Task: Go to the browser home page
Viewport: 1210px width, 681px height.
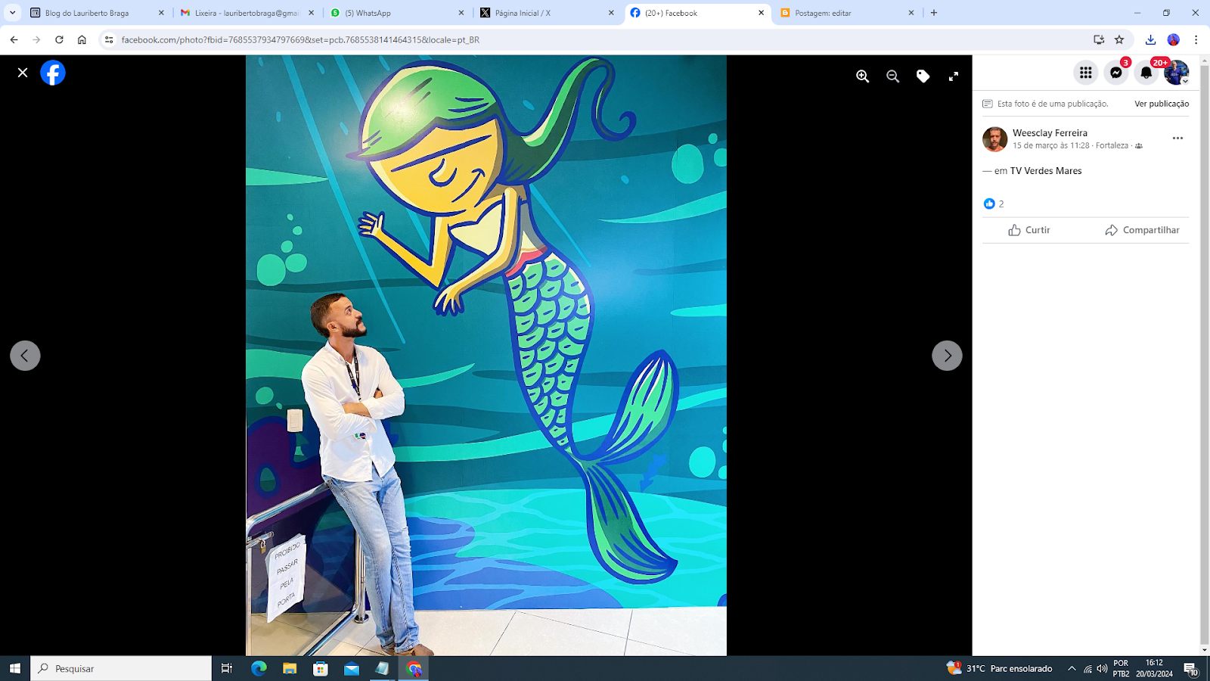Action: (82, 39)
